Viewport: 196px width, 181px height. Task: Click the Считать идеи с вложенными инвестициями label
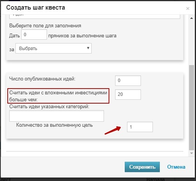pos(58,96)
